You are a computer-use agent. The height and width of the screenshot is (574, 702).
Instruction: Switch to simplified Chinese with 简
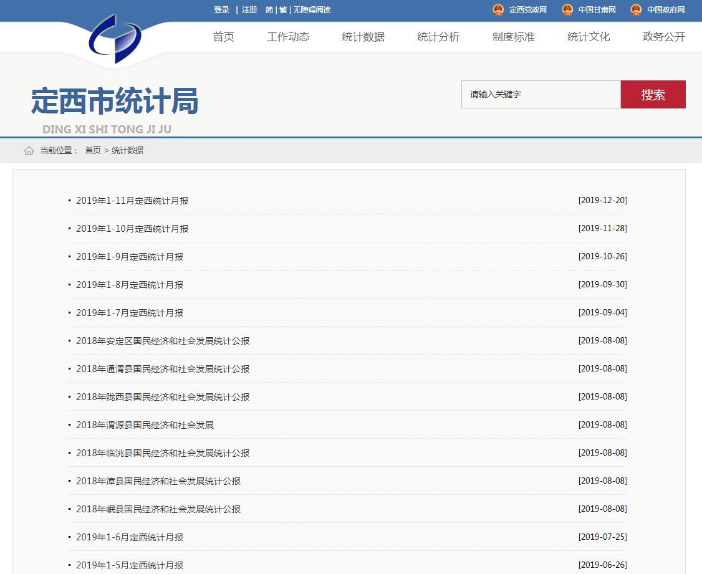269,10
